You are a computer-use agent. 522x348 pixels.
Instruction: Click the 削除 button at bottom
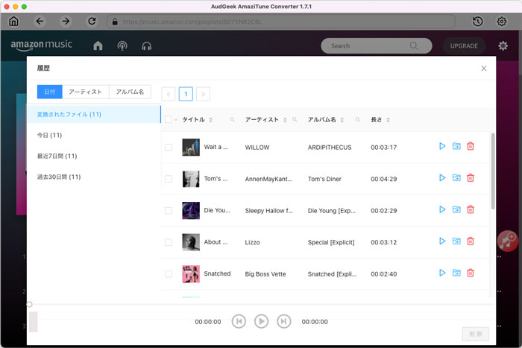point(476,334)
